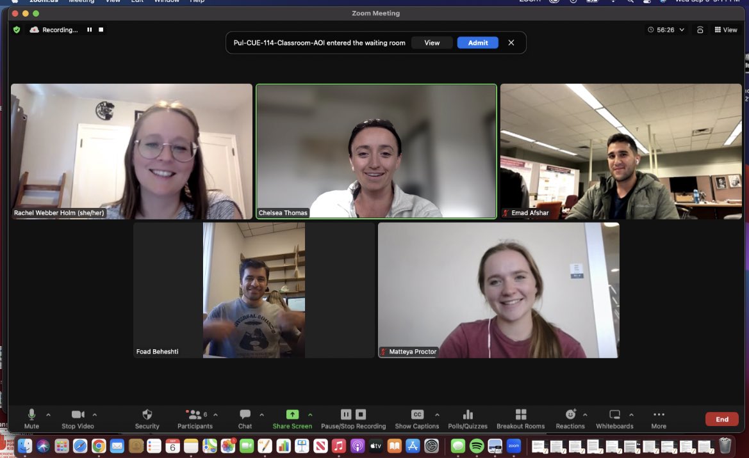This screenshot has width=749, height=458.
Task: Open Calendar from the Dock
Action: [x=172, y=446]
